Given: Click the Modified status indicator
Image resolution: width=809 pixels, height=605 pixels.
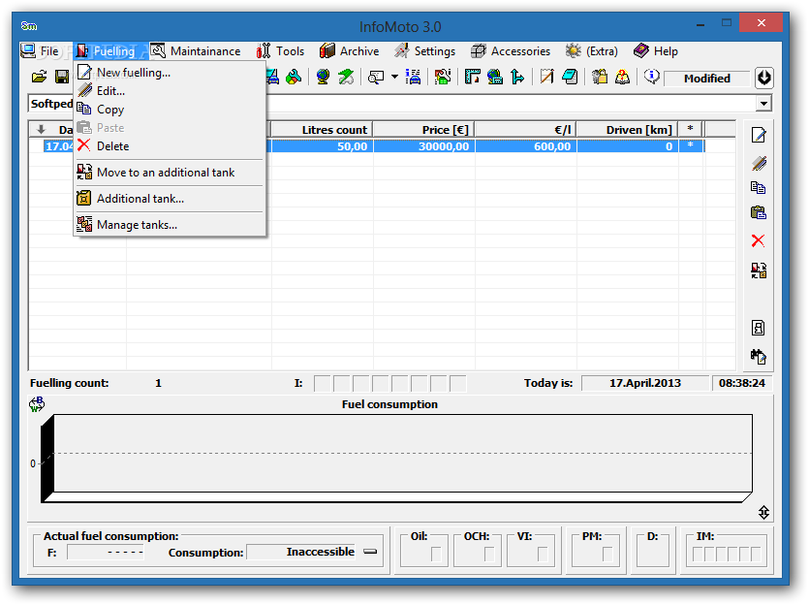Looking at the screenshot, I should 706,79.
